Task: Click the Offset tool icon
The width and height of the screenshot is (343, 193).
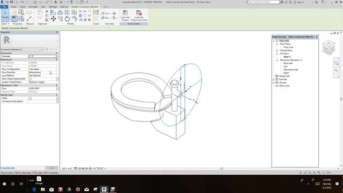Action: point(60,12)
